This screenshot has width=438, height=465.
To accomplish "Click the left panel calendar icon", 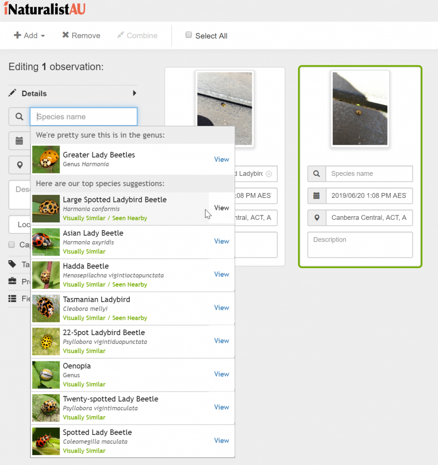I will click(19, 141).
